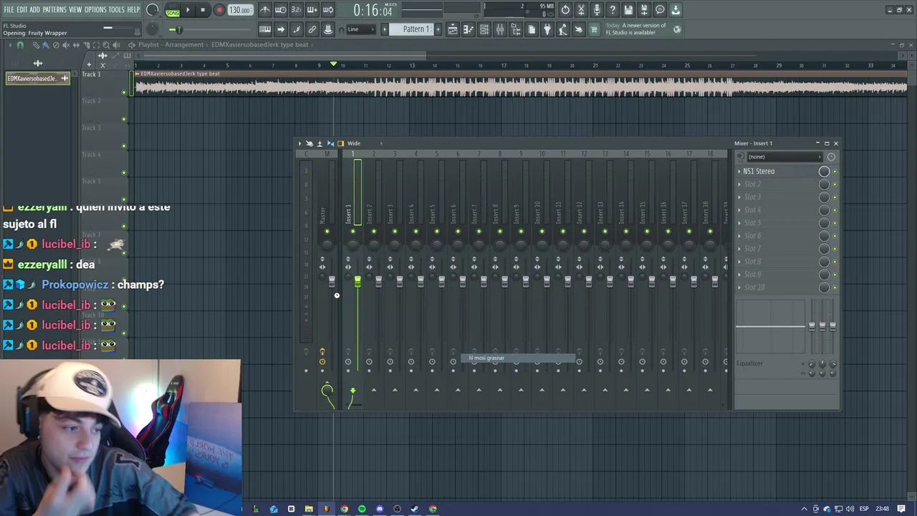The height and width of the screenshot is (516, 917).
Task: Open Spotify from the Windows taskbar
Action: click(362, 509)
